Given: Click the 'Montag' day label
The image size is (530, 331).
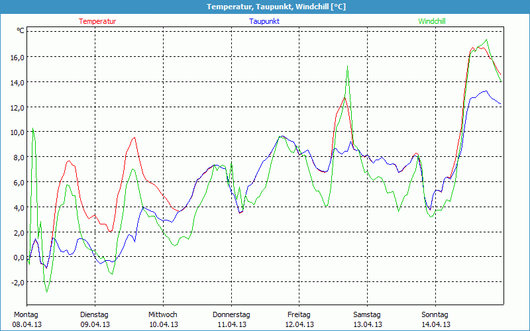Looking at the screenshot, I should pyautogui.click(x=26, y=315).
